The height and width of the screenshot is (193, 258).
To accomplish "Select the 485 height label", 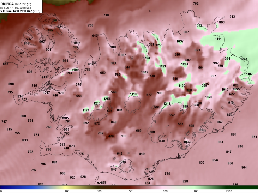I will [x=50, y=30].
